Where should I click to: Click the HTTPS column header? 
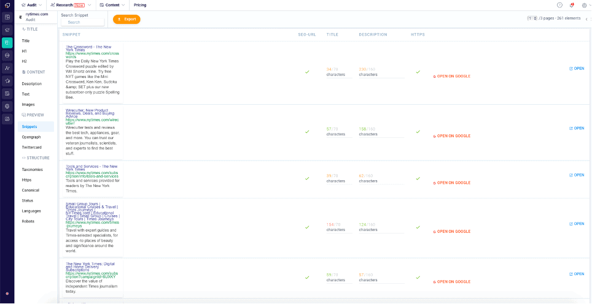point(418,35)
